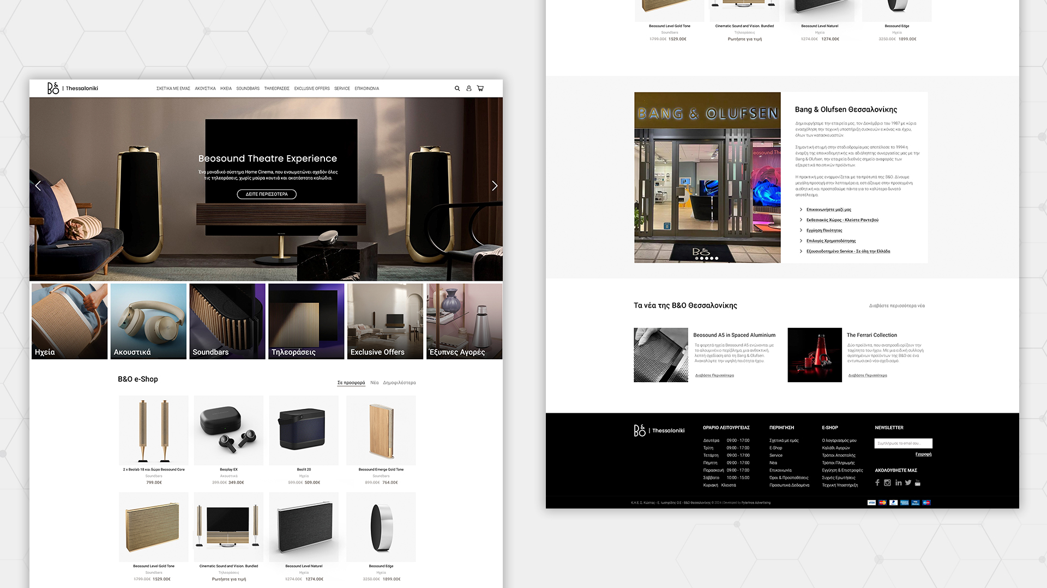1047x588 pixels.
Task: Click the B&O Thessaloniki footer logo
Action: click(x=659, y=431)
